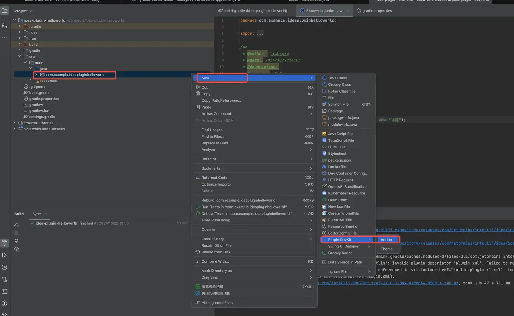The height and width of the screenshot is (316, 514).
Task: Select the Build panel tab
Action: 19,214
